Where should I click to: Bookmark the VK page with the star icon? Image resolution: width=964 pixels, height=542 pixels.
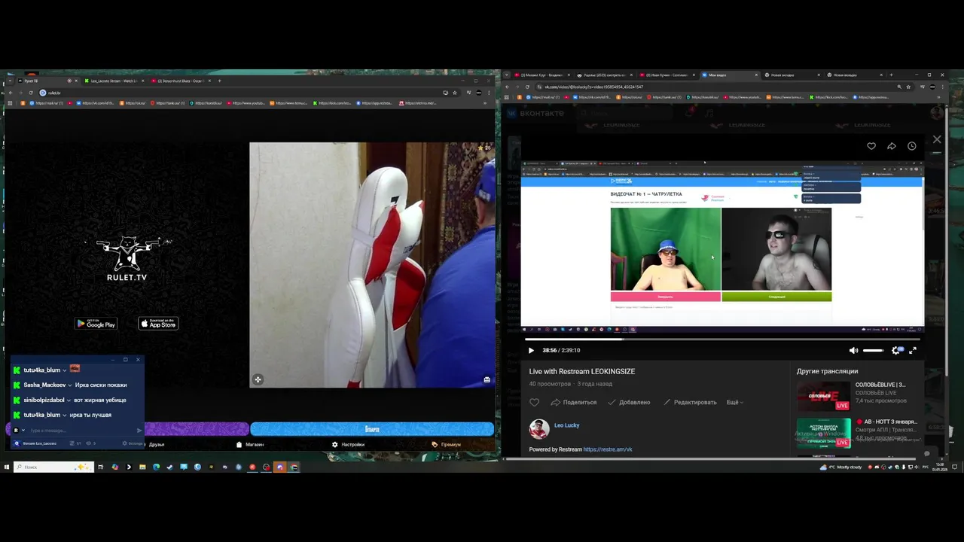[x=908, y=87]
